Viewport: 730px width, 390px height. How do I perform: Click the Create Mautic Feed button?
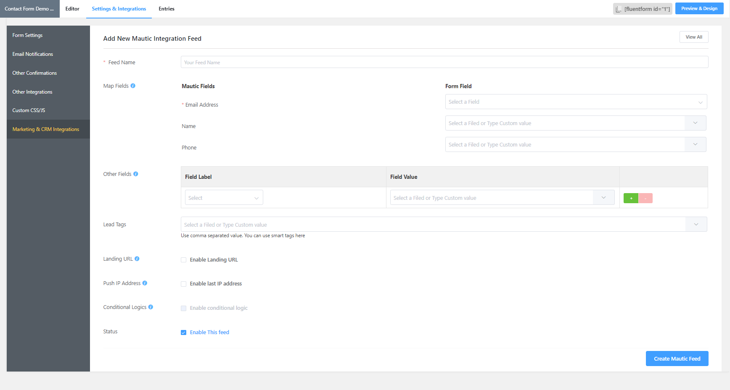[677, 359]
